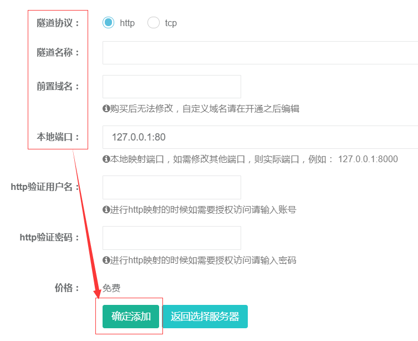418x341 pixels.
Task: Click the 前置域名 label
Action: pos(58,87)
